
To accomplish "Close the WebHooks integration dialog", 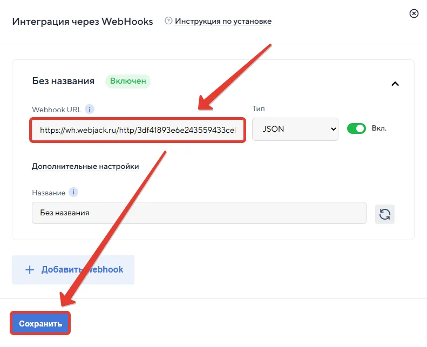I will pos(414,13).
